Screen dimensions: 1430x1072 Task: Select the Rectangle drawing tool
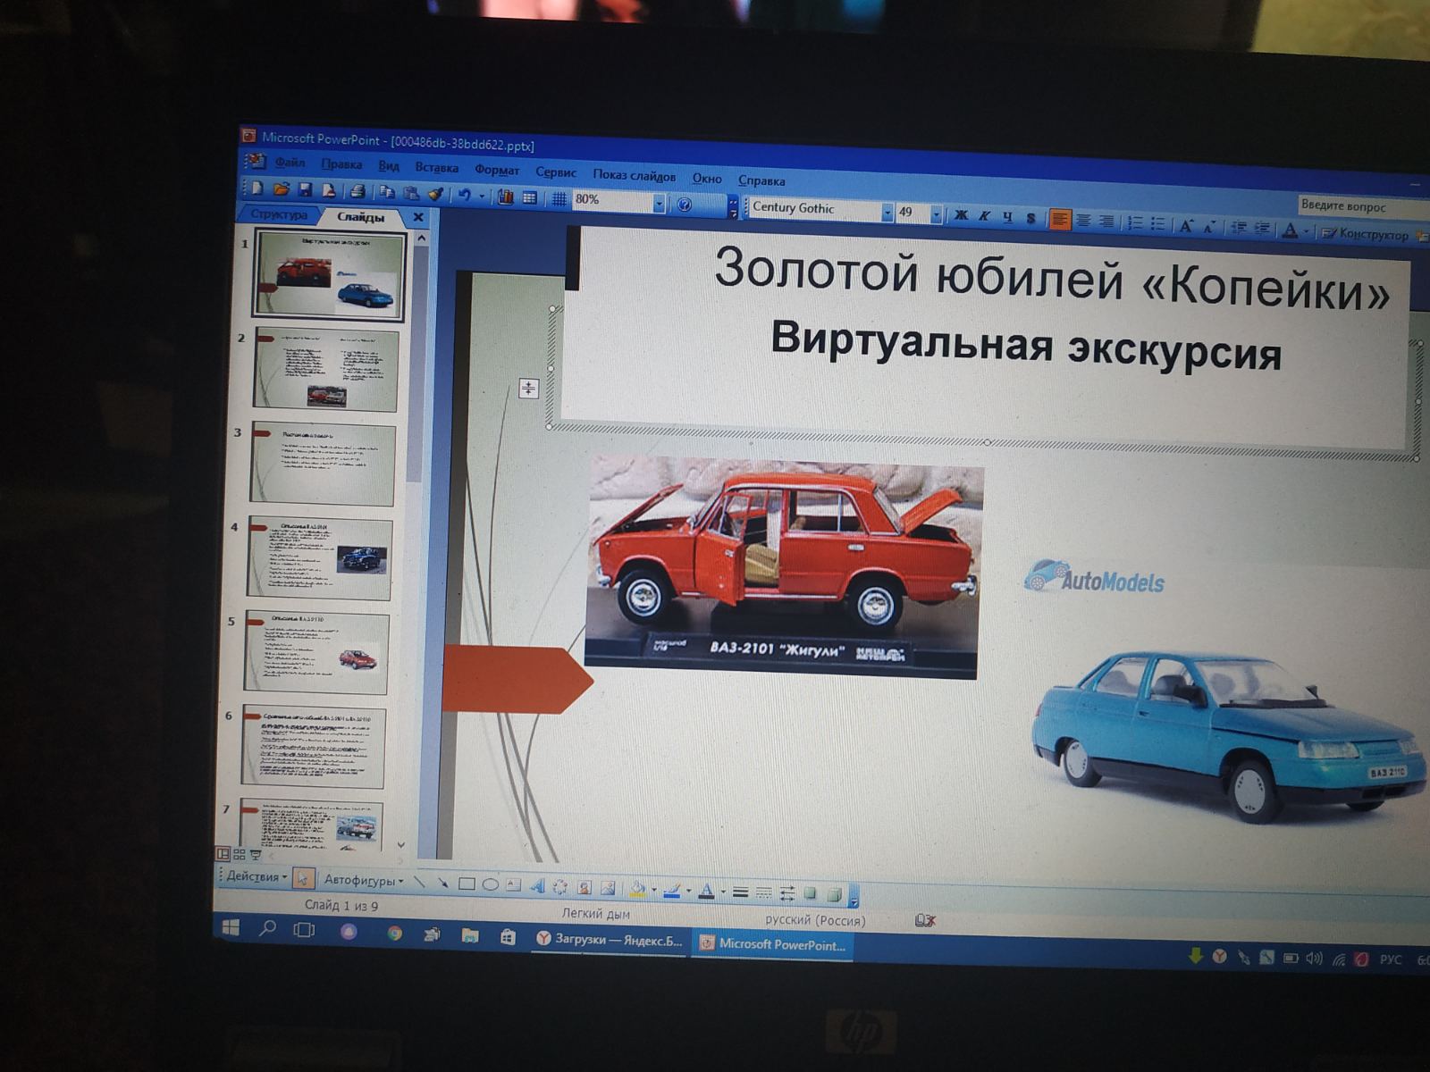(x=467, y=884)
